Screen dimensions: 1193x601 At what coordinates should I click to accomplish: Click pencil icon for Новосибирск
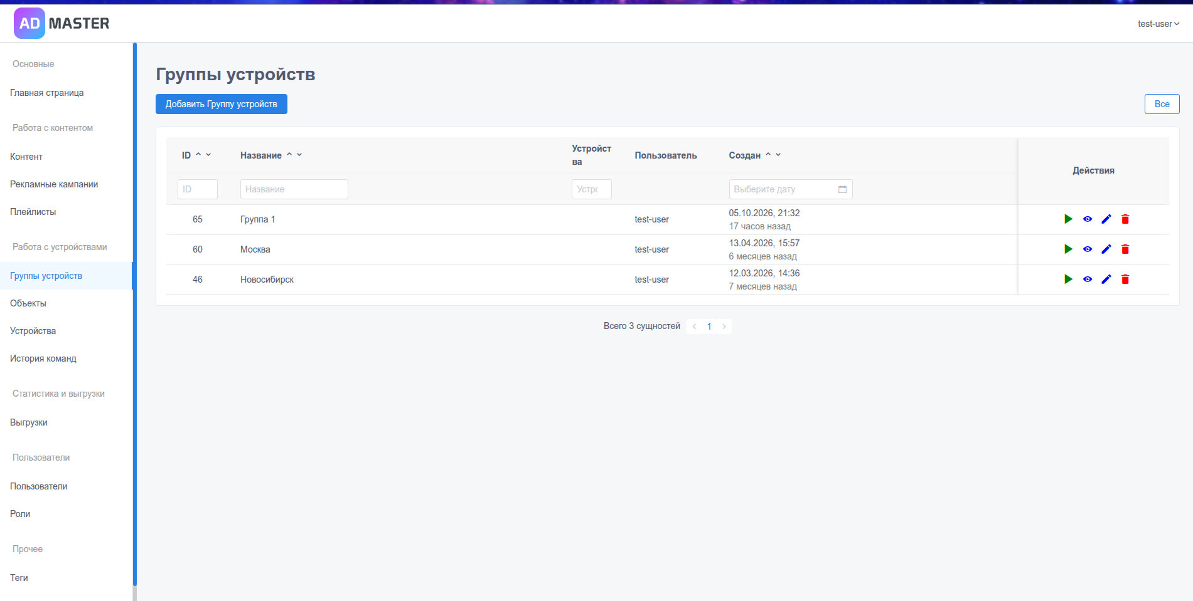pyautogui.click(x=1106, y=279)
